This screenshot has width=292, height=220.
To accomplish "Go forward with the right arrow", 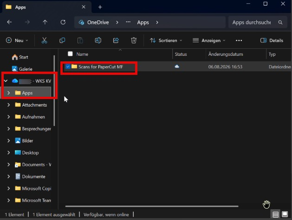I will pos(27,22).
